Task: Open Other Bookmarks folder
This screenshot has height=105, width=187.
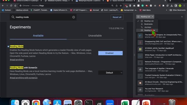Action: tap(178, 10)
